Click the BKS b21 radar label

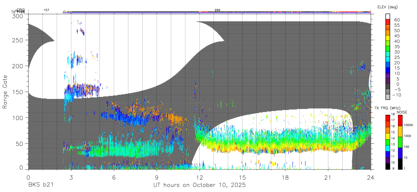click(x=41, y=185)
